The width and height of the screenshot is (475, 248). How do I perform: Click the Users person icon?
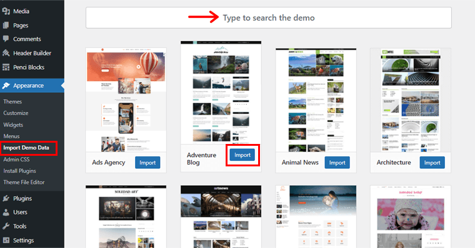[x=6, y=212]
